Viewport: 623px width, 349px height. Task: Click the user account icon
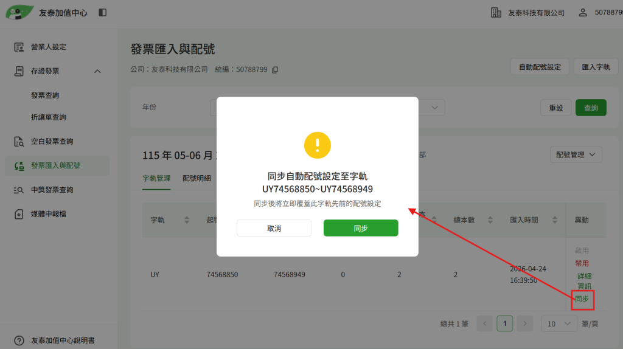click(582, 13)
